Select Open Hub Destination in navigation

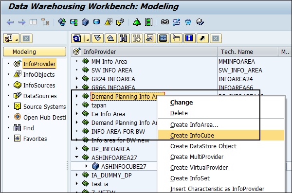click(44, 118)
